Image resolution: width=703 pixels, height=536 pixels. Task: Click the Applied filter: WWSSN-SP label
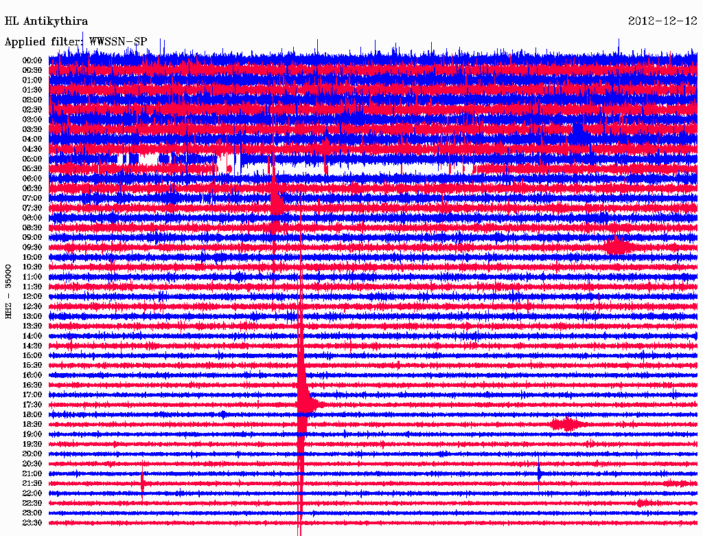point(76,42)
